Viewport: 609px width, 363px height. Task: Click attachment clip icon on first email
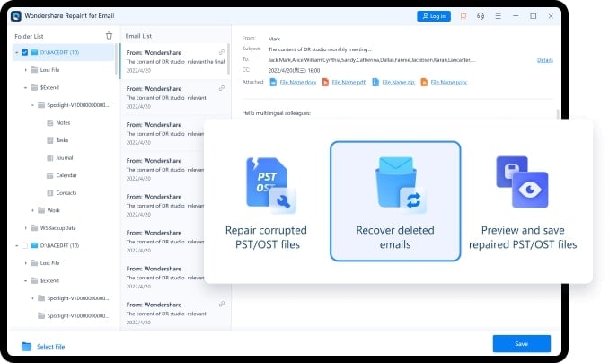coord(222,52)
